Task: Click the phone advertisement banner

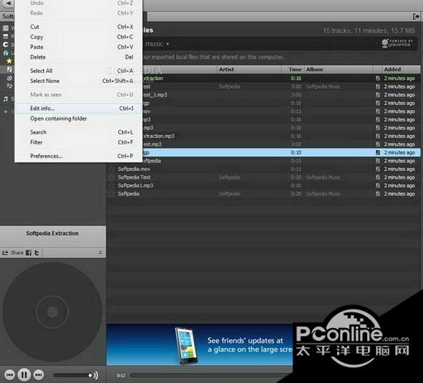Action: coord(200,344)
